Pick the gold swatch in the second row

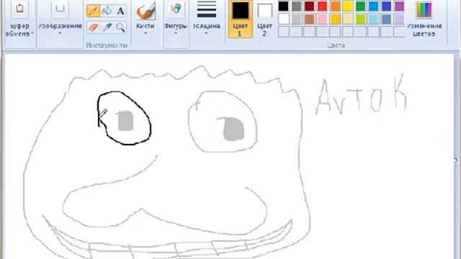335,19
